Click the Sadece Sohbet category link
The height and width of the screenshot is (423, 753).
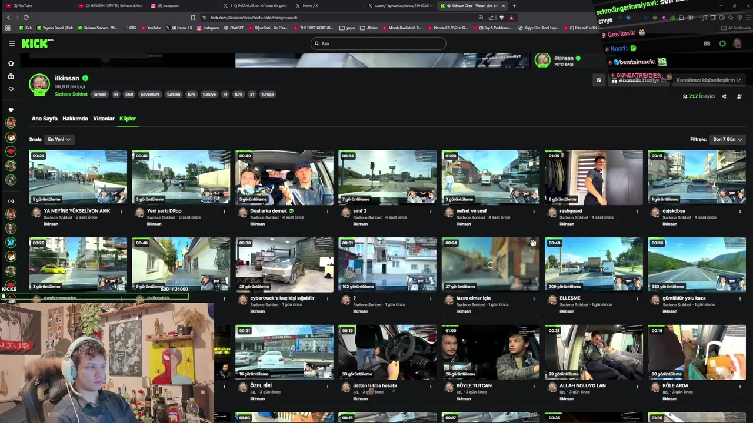pos(71,94)
